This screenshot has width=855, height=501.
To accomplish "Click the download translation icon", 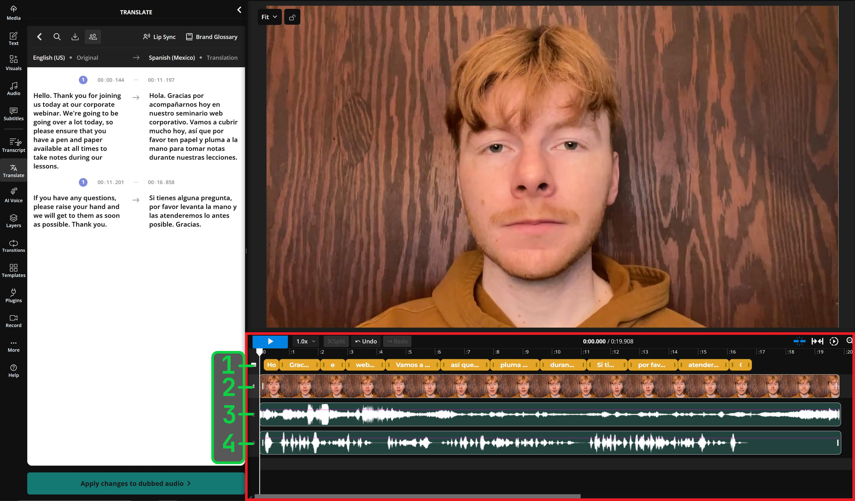I will coord(75,37).
